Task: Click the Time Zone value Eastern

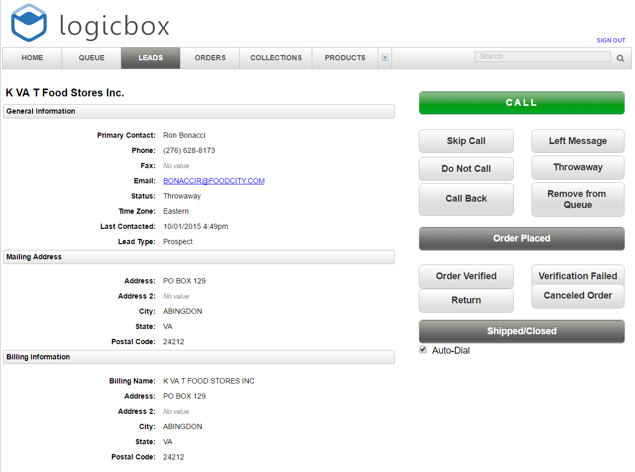Action: 176,211
